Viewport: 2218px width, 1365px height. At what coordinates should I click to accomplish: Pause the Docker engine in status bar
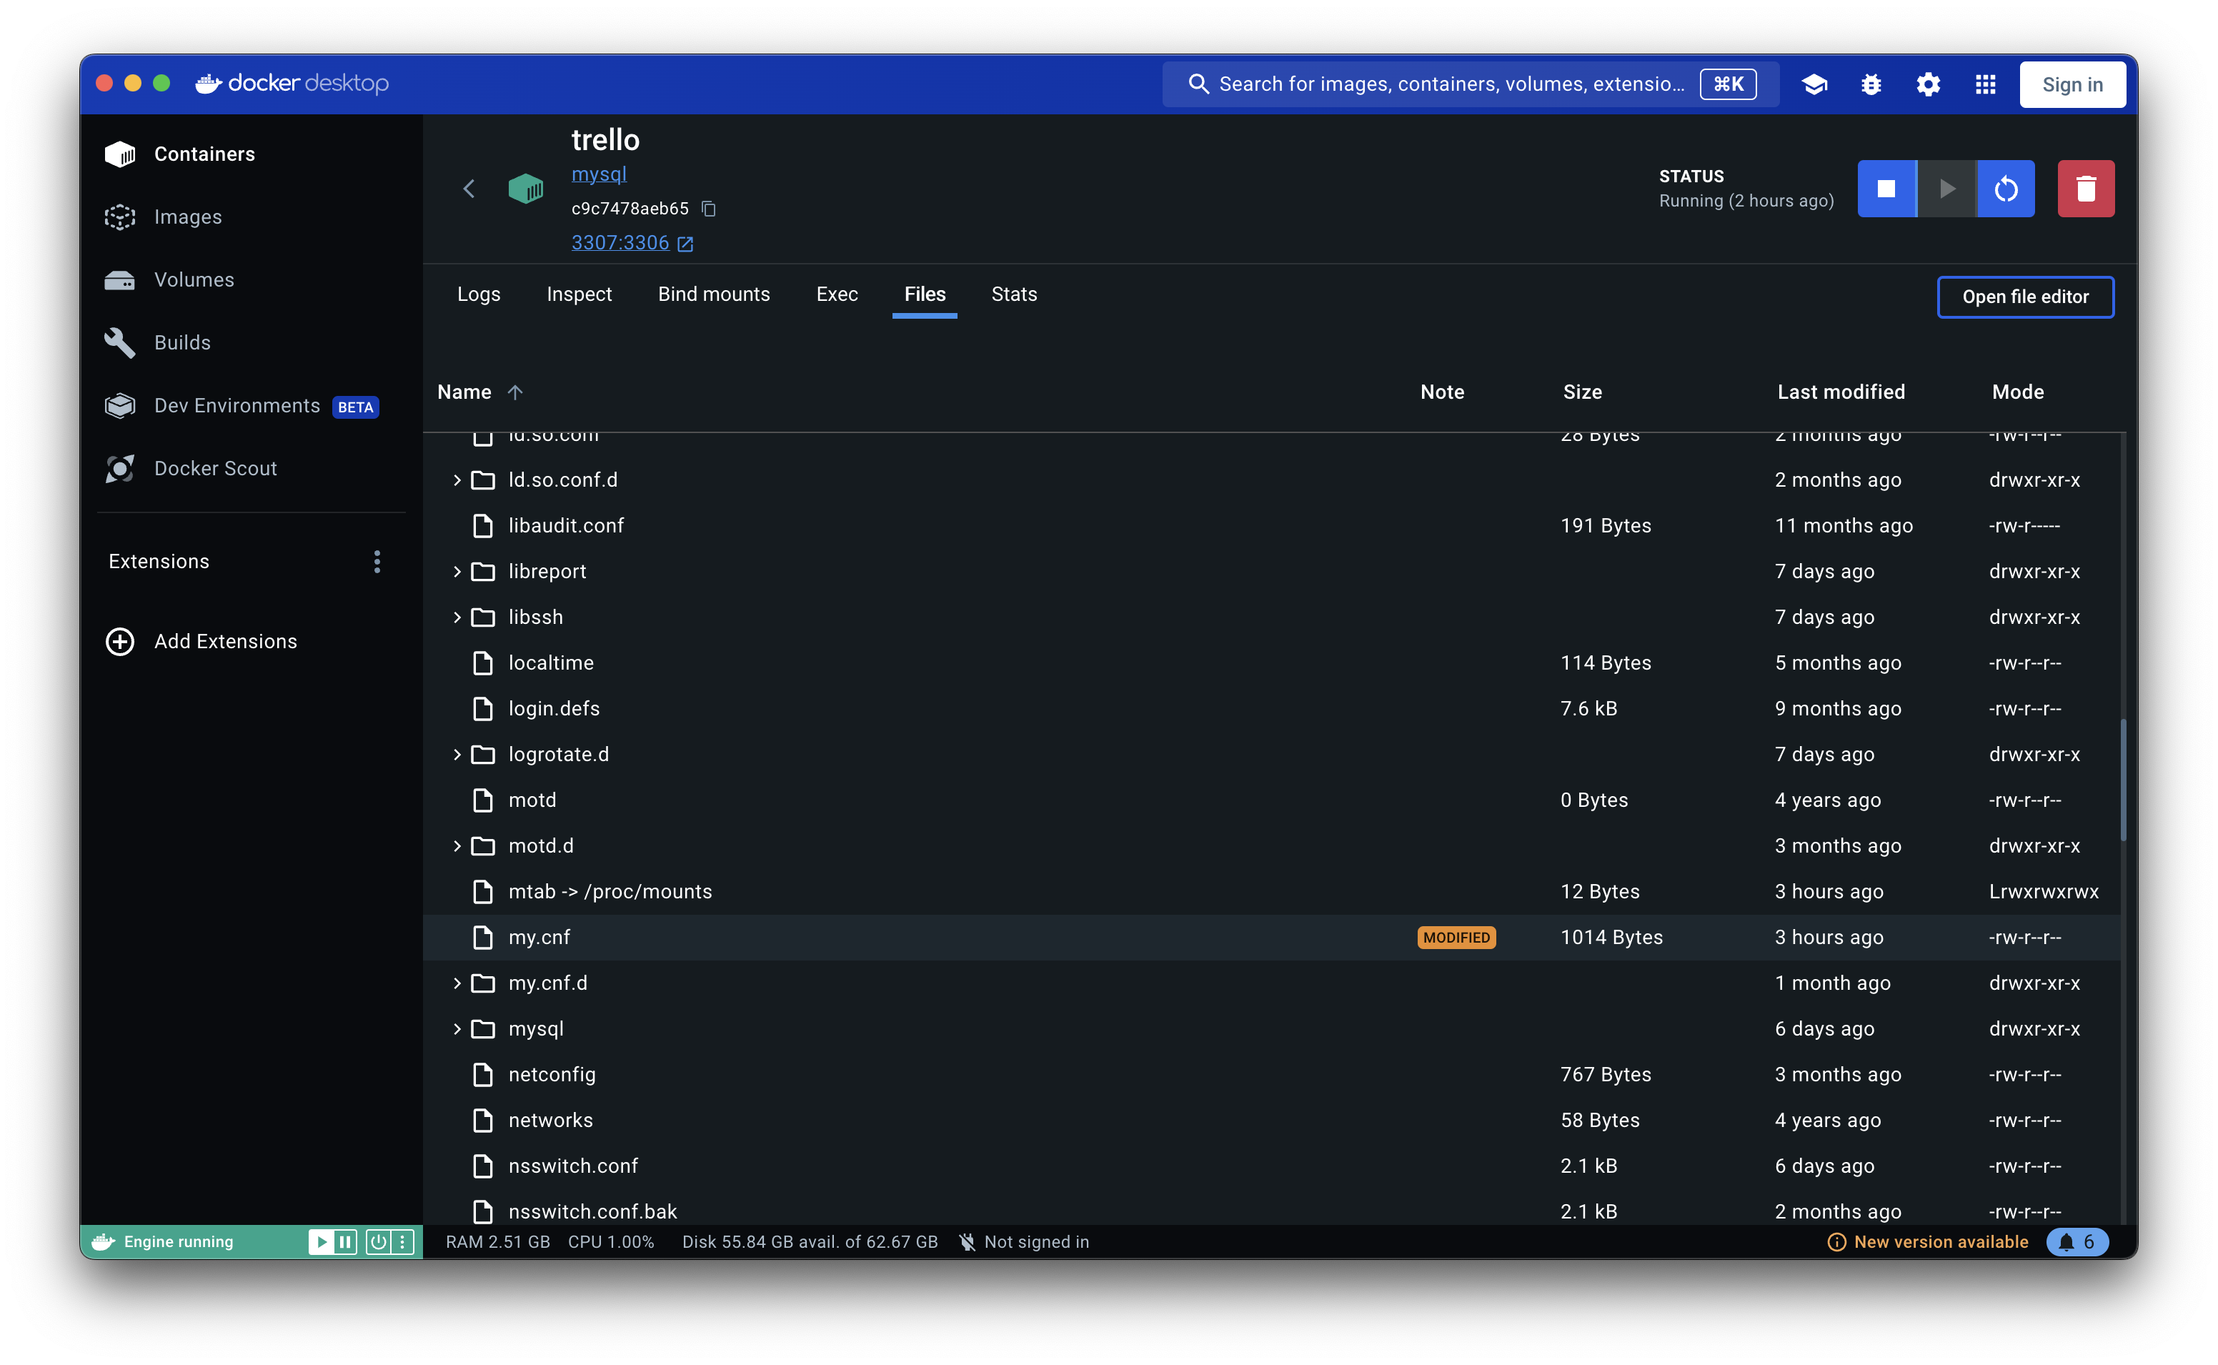tap(346, 1241)
